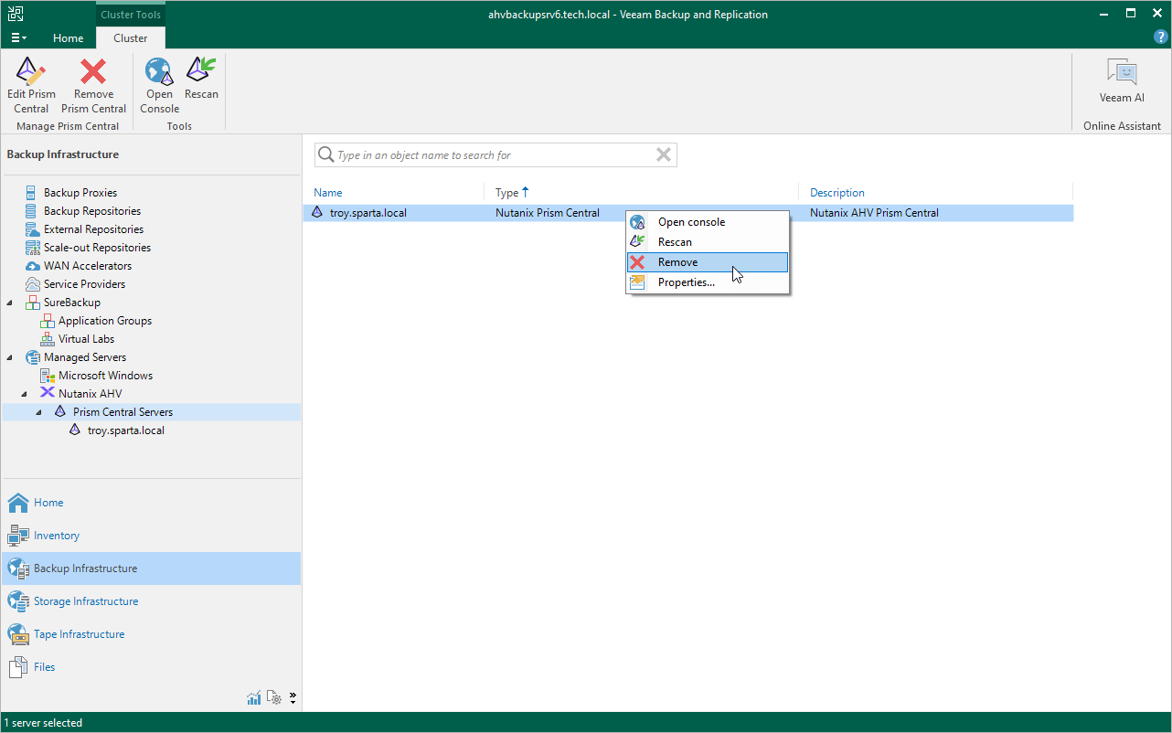
Task: Select Backup Proxies in the infrastructure tree
Action: click(x=80, y=193)
